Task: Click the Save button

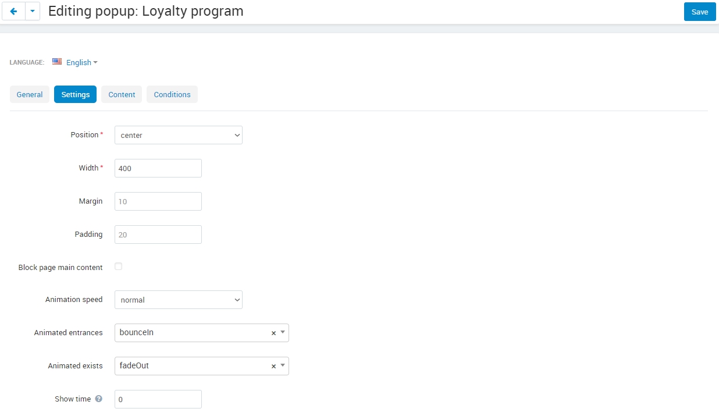Action: coord(700,12)
